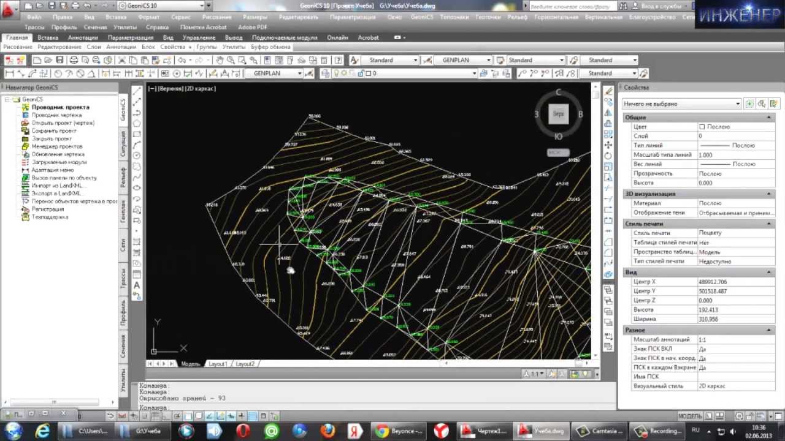Collapse the 'Стиль печати' properties section

(768, 224)
